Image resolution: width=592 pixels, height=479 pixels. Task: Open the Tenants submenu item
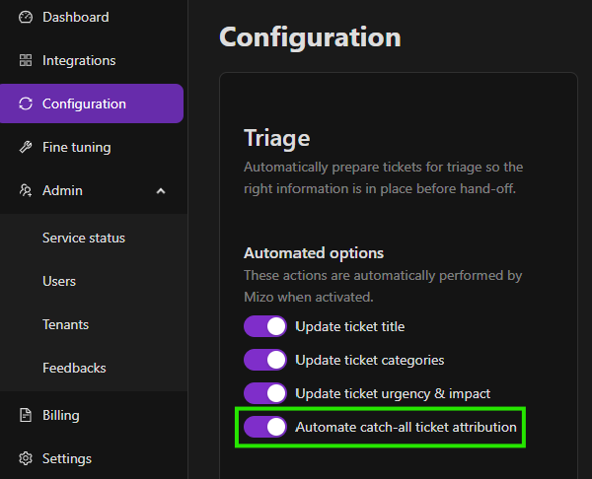(65, 324)
